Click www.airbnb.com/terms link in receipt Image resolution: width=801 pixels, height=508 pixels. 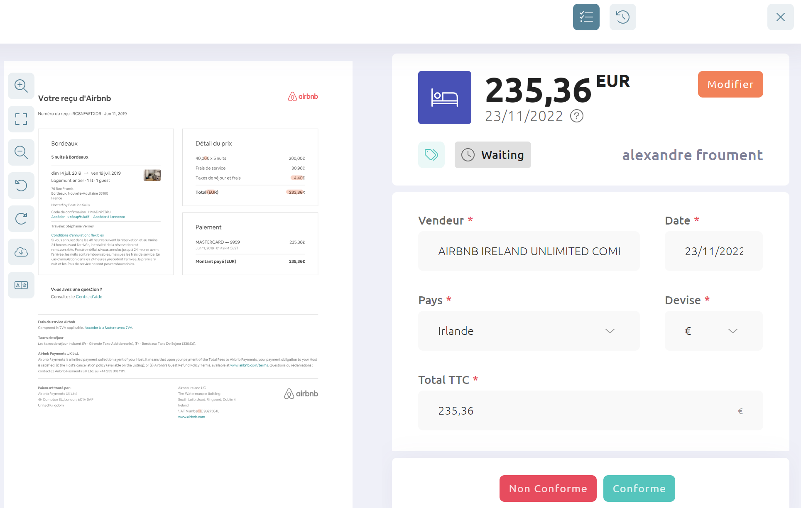tap(249, 365)
